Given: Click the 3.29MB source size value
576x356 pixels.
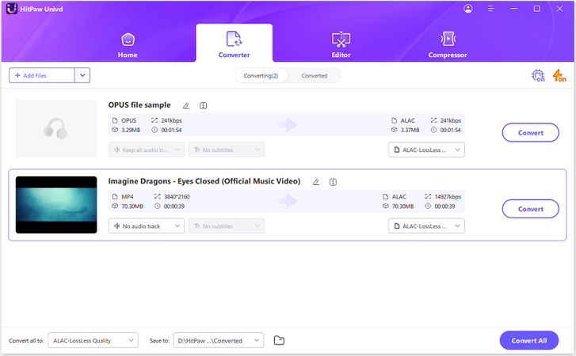Looking at the screenshot, I should [x=132, y=131].
